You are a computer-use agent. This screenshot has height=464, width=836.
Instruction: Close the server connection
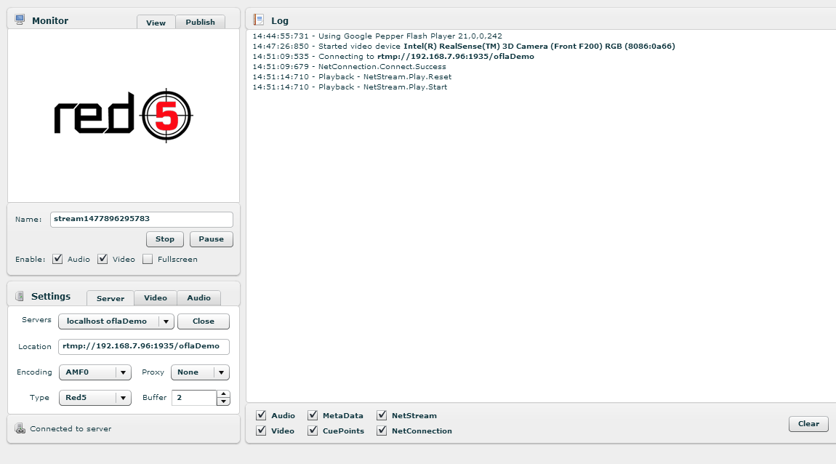[x=203, y=321]
